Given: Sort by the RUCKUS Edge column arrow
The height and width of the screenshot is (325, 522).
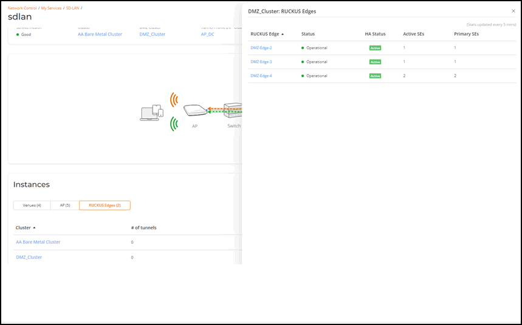Looking at the screenshot, I should [x=283, y=34].
